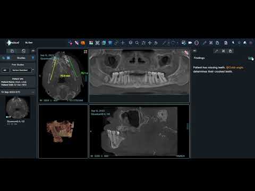Select the magnifier zoom tool
This screenshot has width=255, height=191.
pos(137,42)
